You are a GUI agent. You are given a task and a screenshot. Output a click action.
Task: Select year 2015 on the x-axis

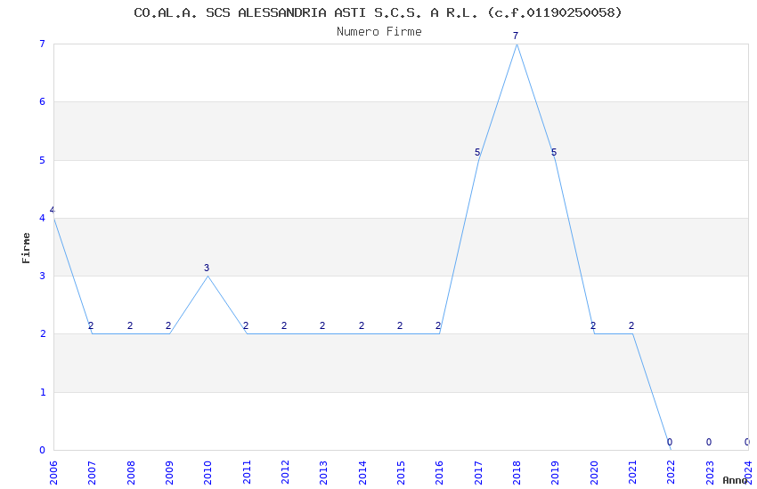tap(401, 472)
